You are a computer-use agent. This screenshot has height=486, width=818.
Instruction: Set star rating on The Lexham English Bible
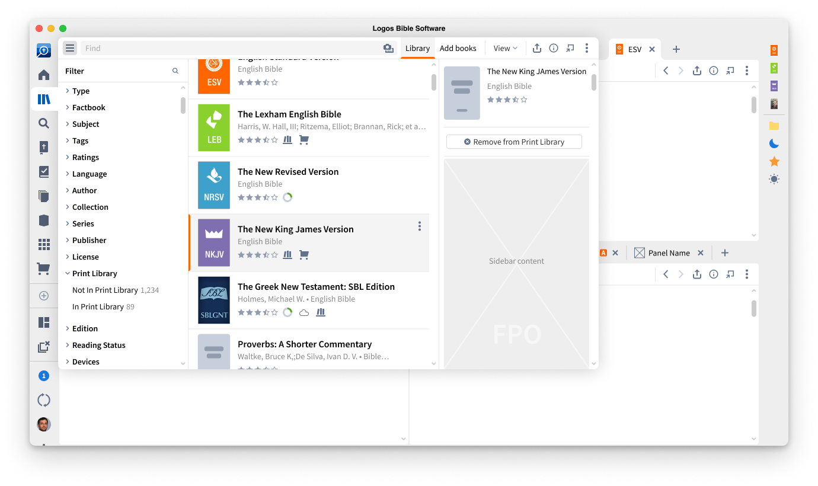258,140
